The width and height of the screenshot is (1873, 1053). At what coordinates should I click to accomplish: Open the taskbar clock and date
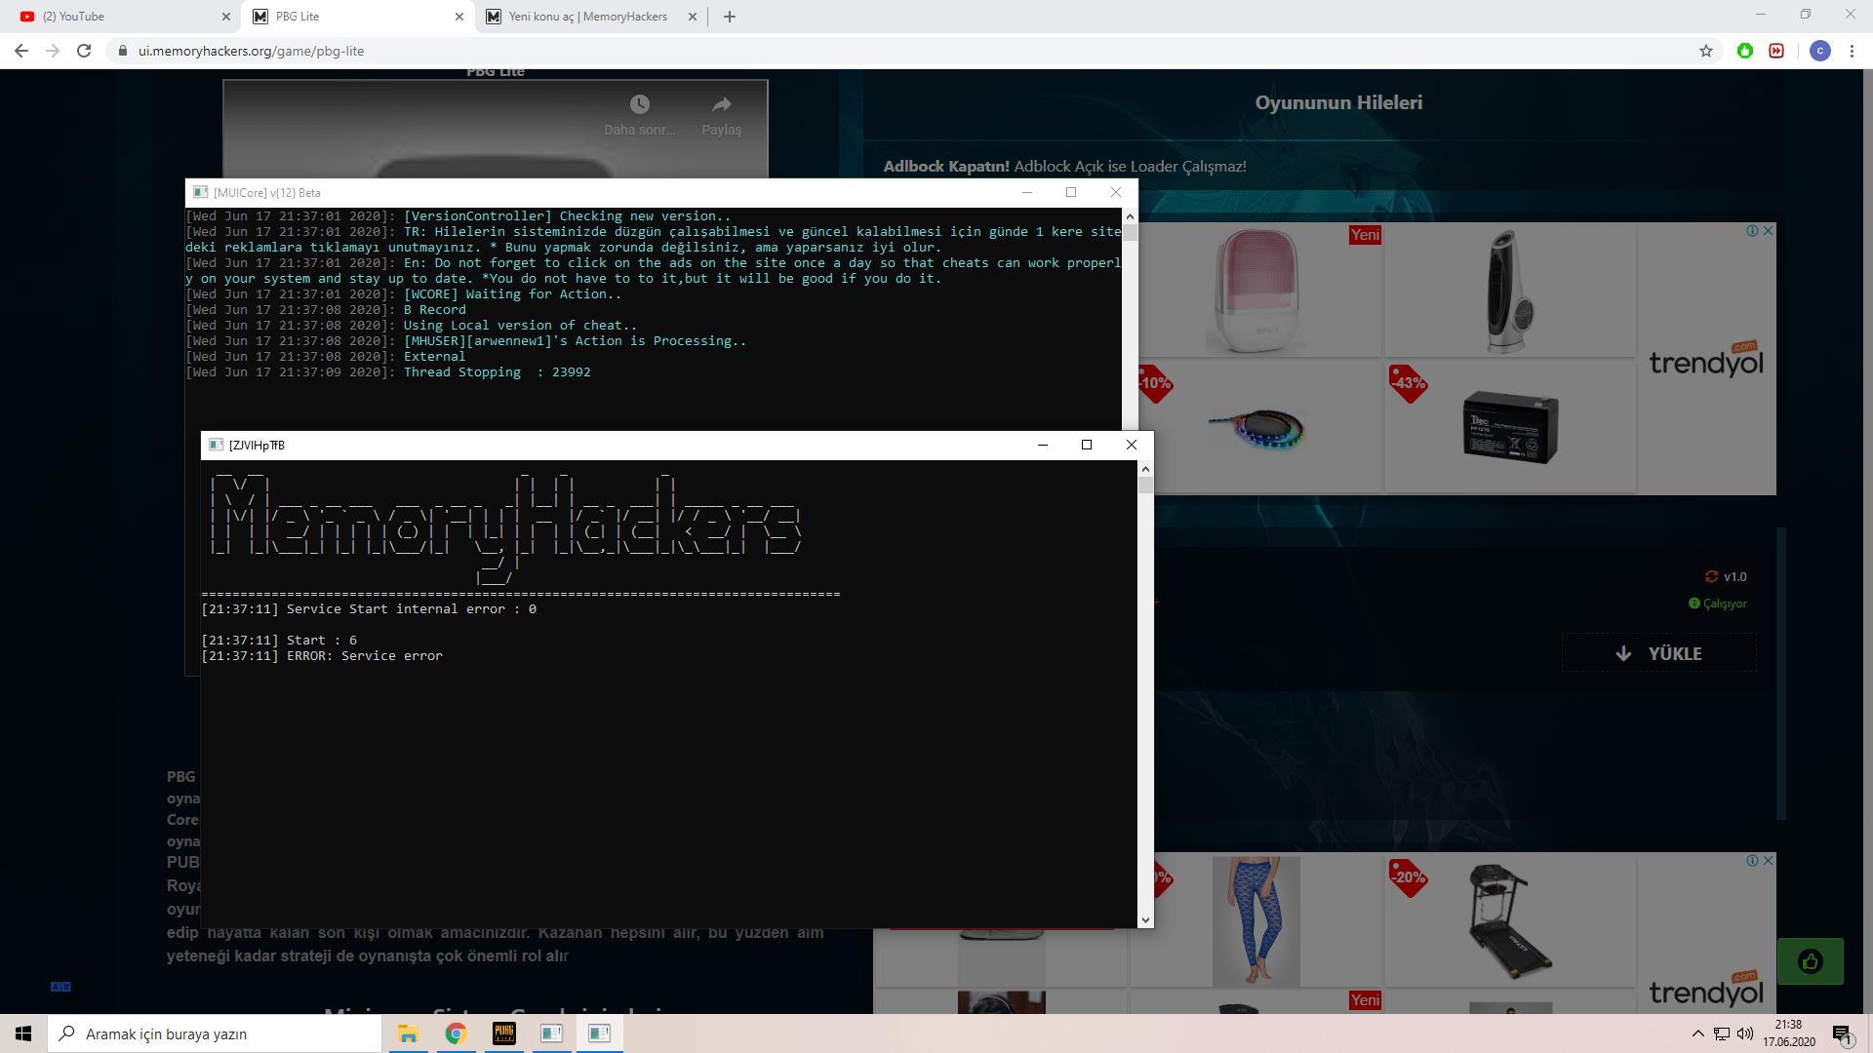point(1789,1033)
